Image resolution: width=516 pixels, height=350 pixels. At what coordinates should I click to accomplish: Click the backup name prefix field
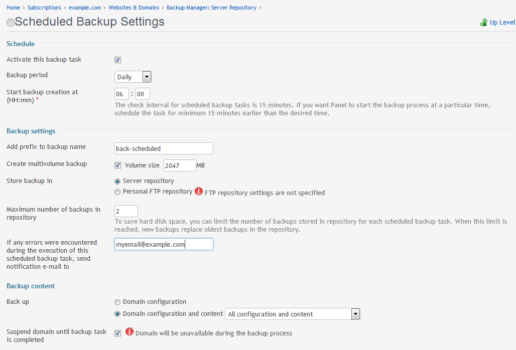164,148
